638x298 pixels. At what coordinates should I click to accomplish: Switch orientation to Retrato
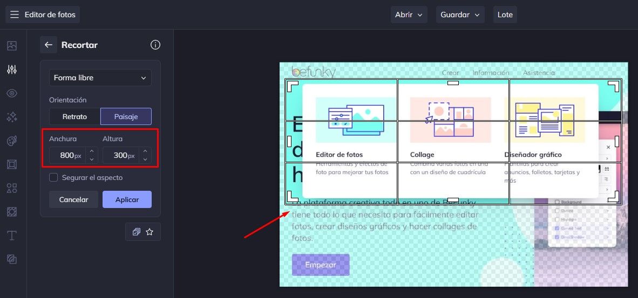[74, 116]
